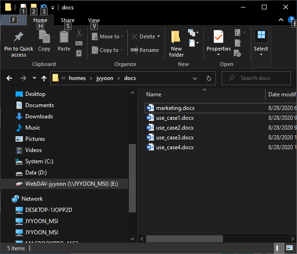The width and height of the screenshot is (297, 254).
Task: Open Data (D:) drive
Action: (x=36, y=173)
